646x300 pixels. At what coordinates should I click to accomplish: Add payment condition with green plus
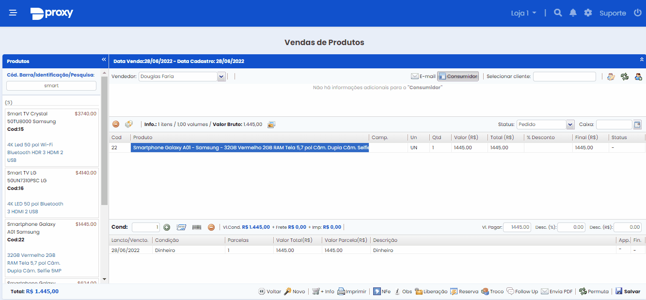167,227
